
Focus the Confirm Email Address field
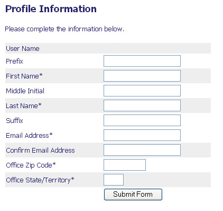coord(142,150)
